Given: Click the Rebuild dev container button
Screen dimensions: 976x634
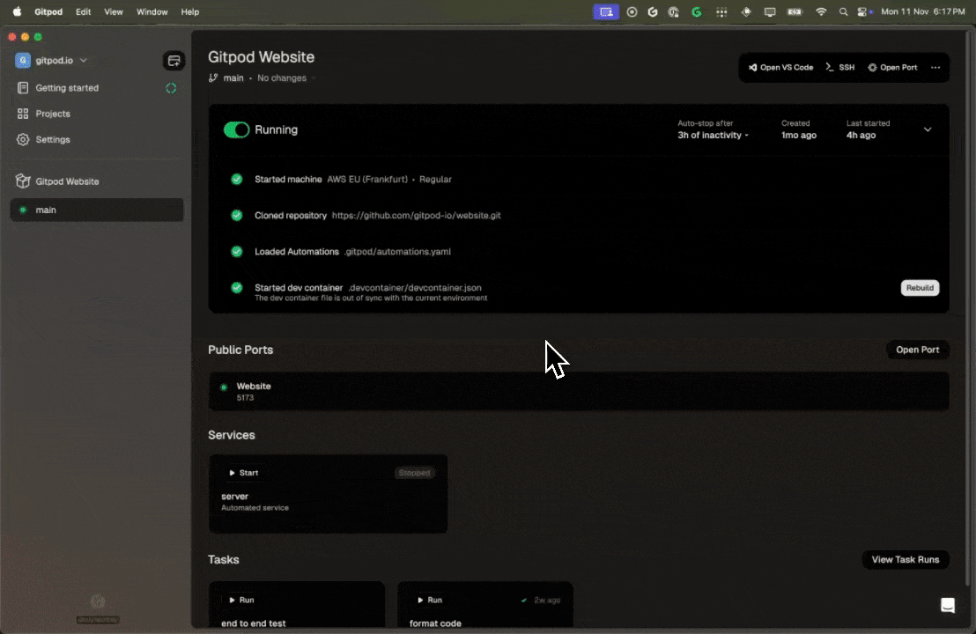Looking at the screenshot, I should coord(920,287).
